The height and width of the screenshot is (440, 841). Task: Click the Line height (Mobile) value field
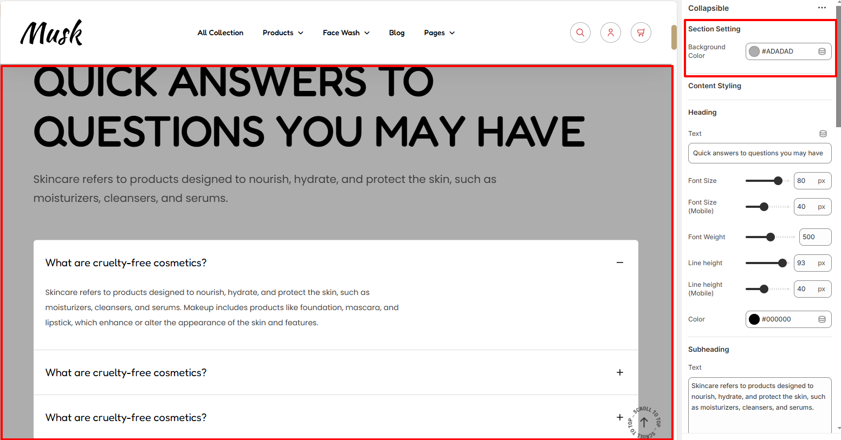pos(812,289)
